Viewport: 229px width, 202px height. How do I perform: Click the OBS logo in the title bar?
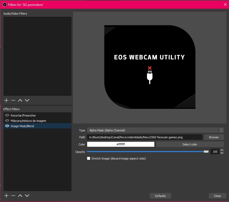[x=5, y=5]
